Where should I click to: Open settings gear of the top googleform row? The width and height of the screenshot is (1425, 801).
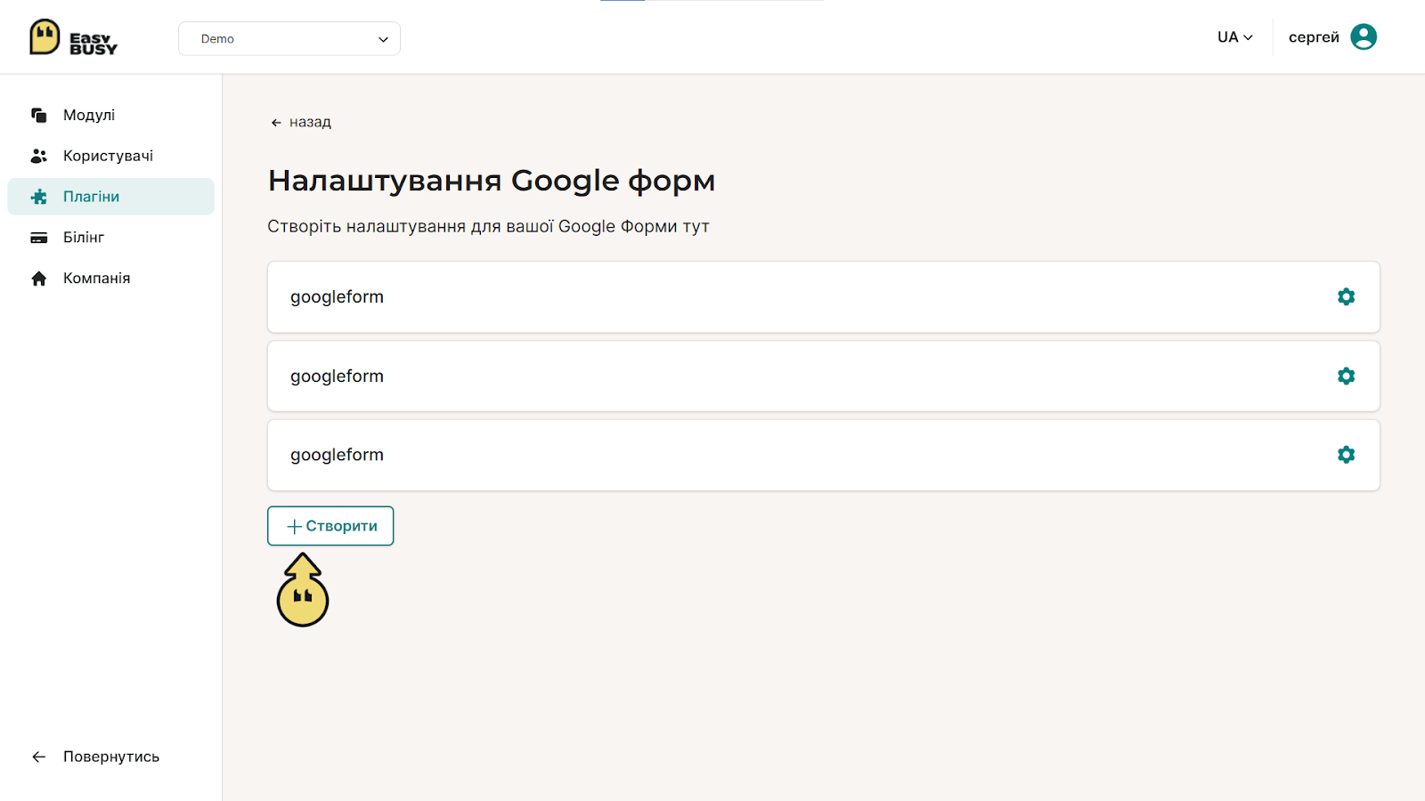(1346, 296)
